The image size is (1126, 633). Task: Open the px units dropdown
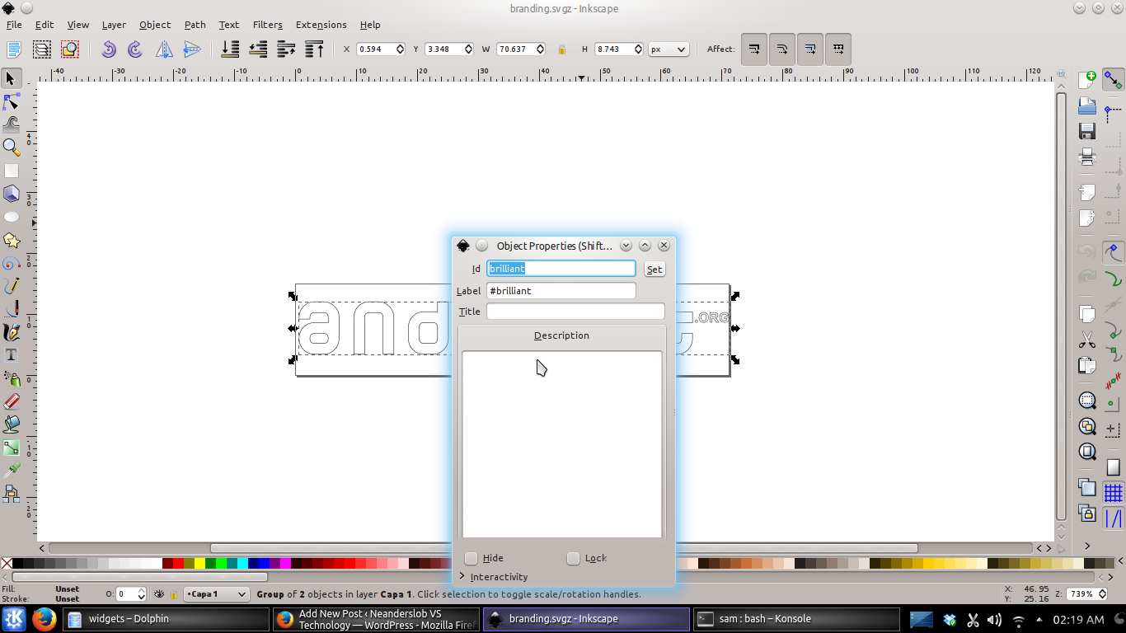tap(668, 49)
